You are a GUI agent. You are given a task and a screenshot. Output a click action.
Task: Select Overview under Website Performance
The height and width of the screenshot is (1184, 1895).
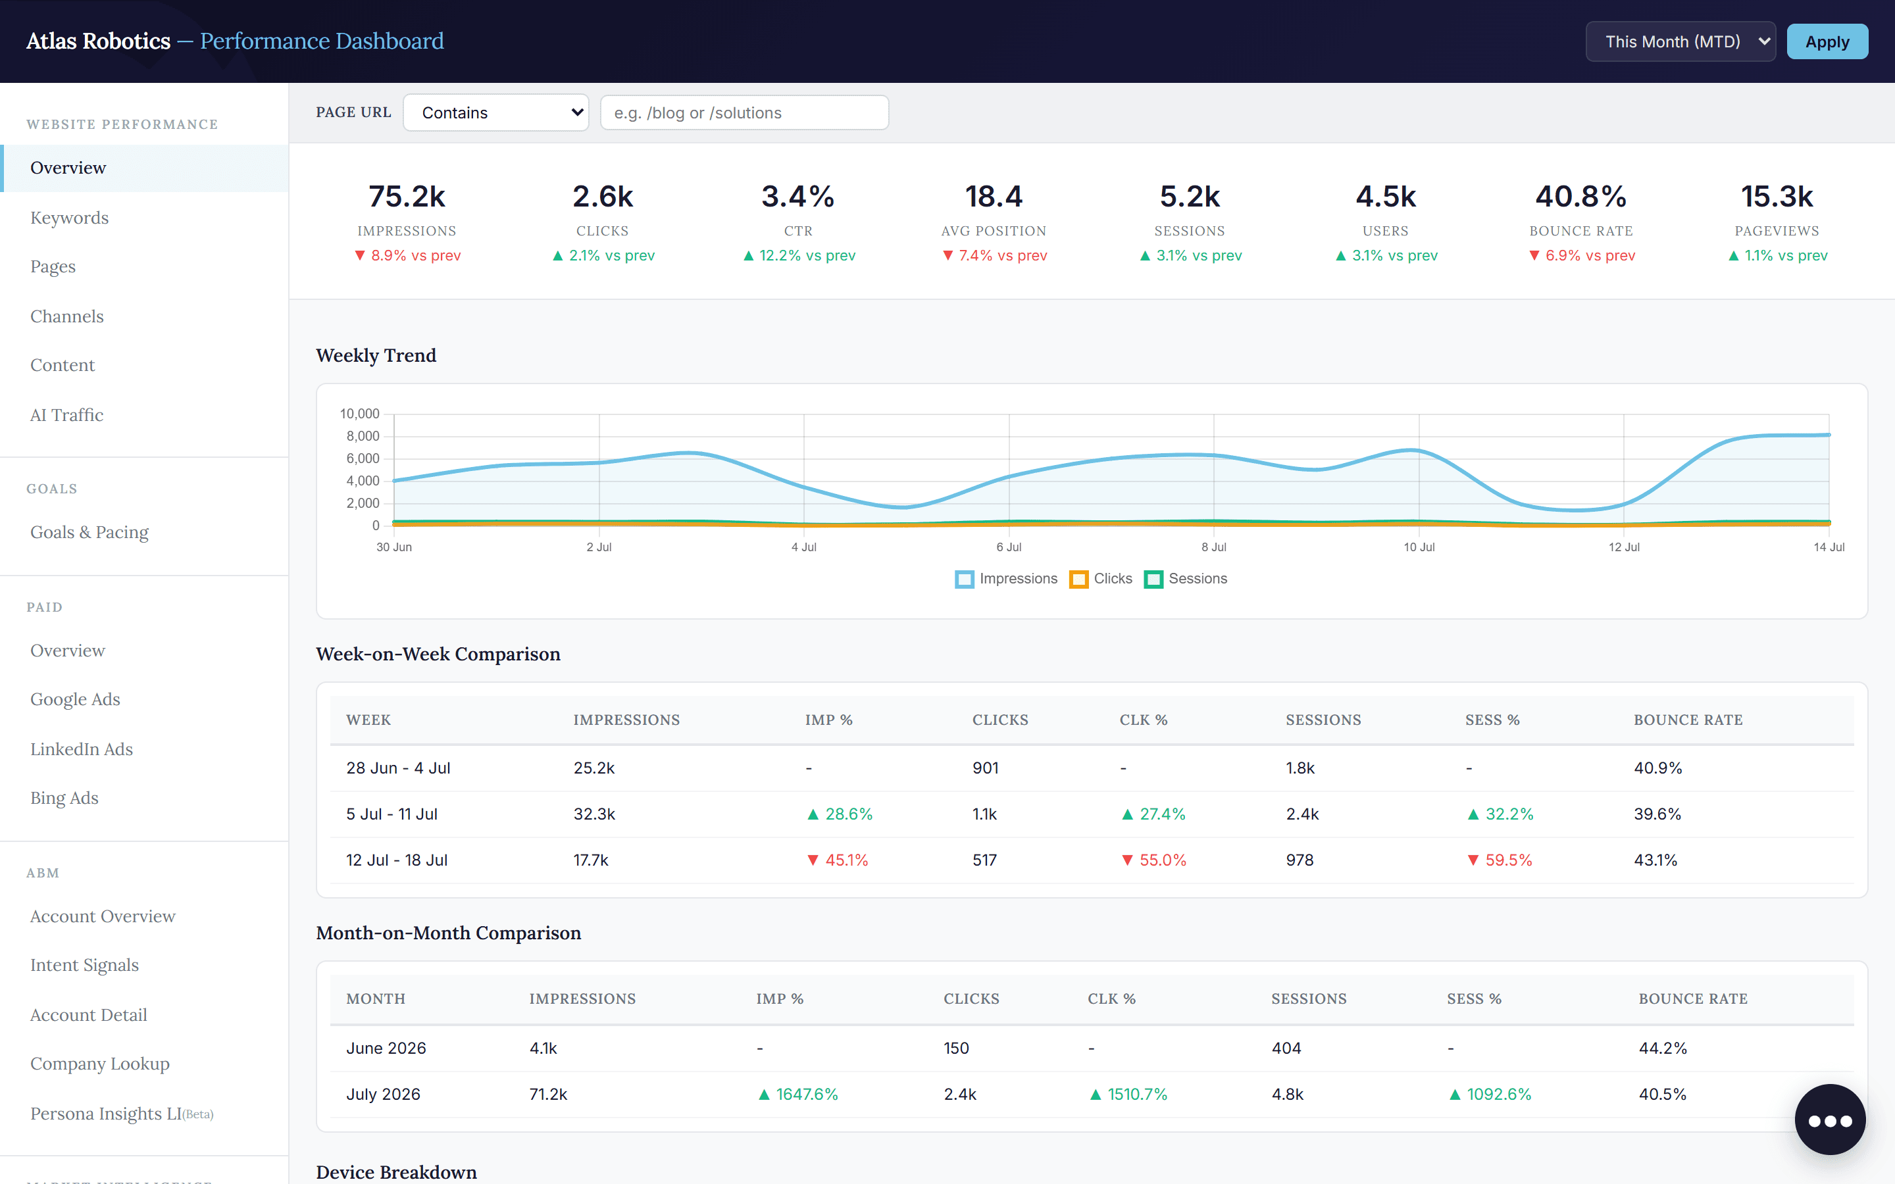(144, 168)
